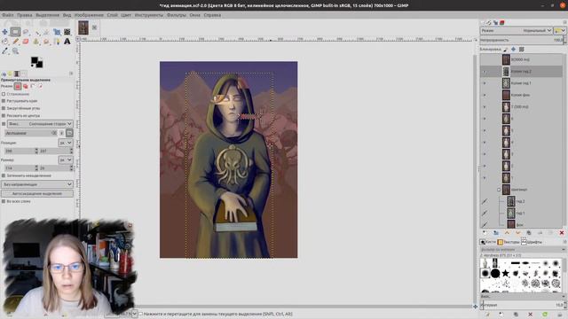This screenshot has height=319, width=568.
Task: Click the New layer group icon
Action: 496,233
